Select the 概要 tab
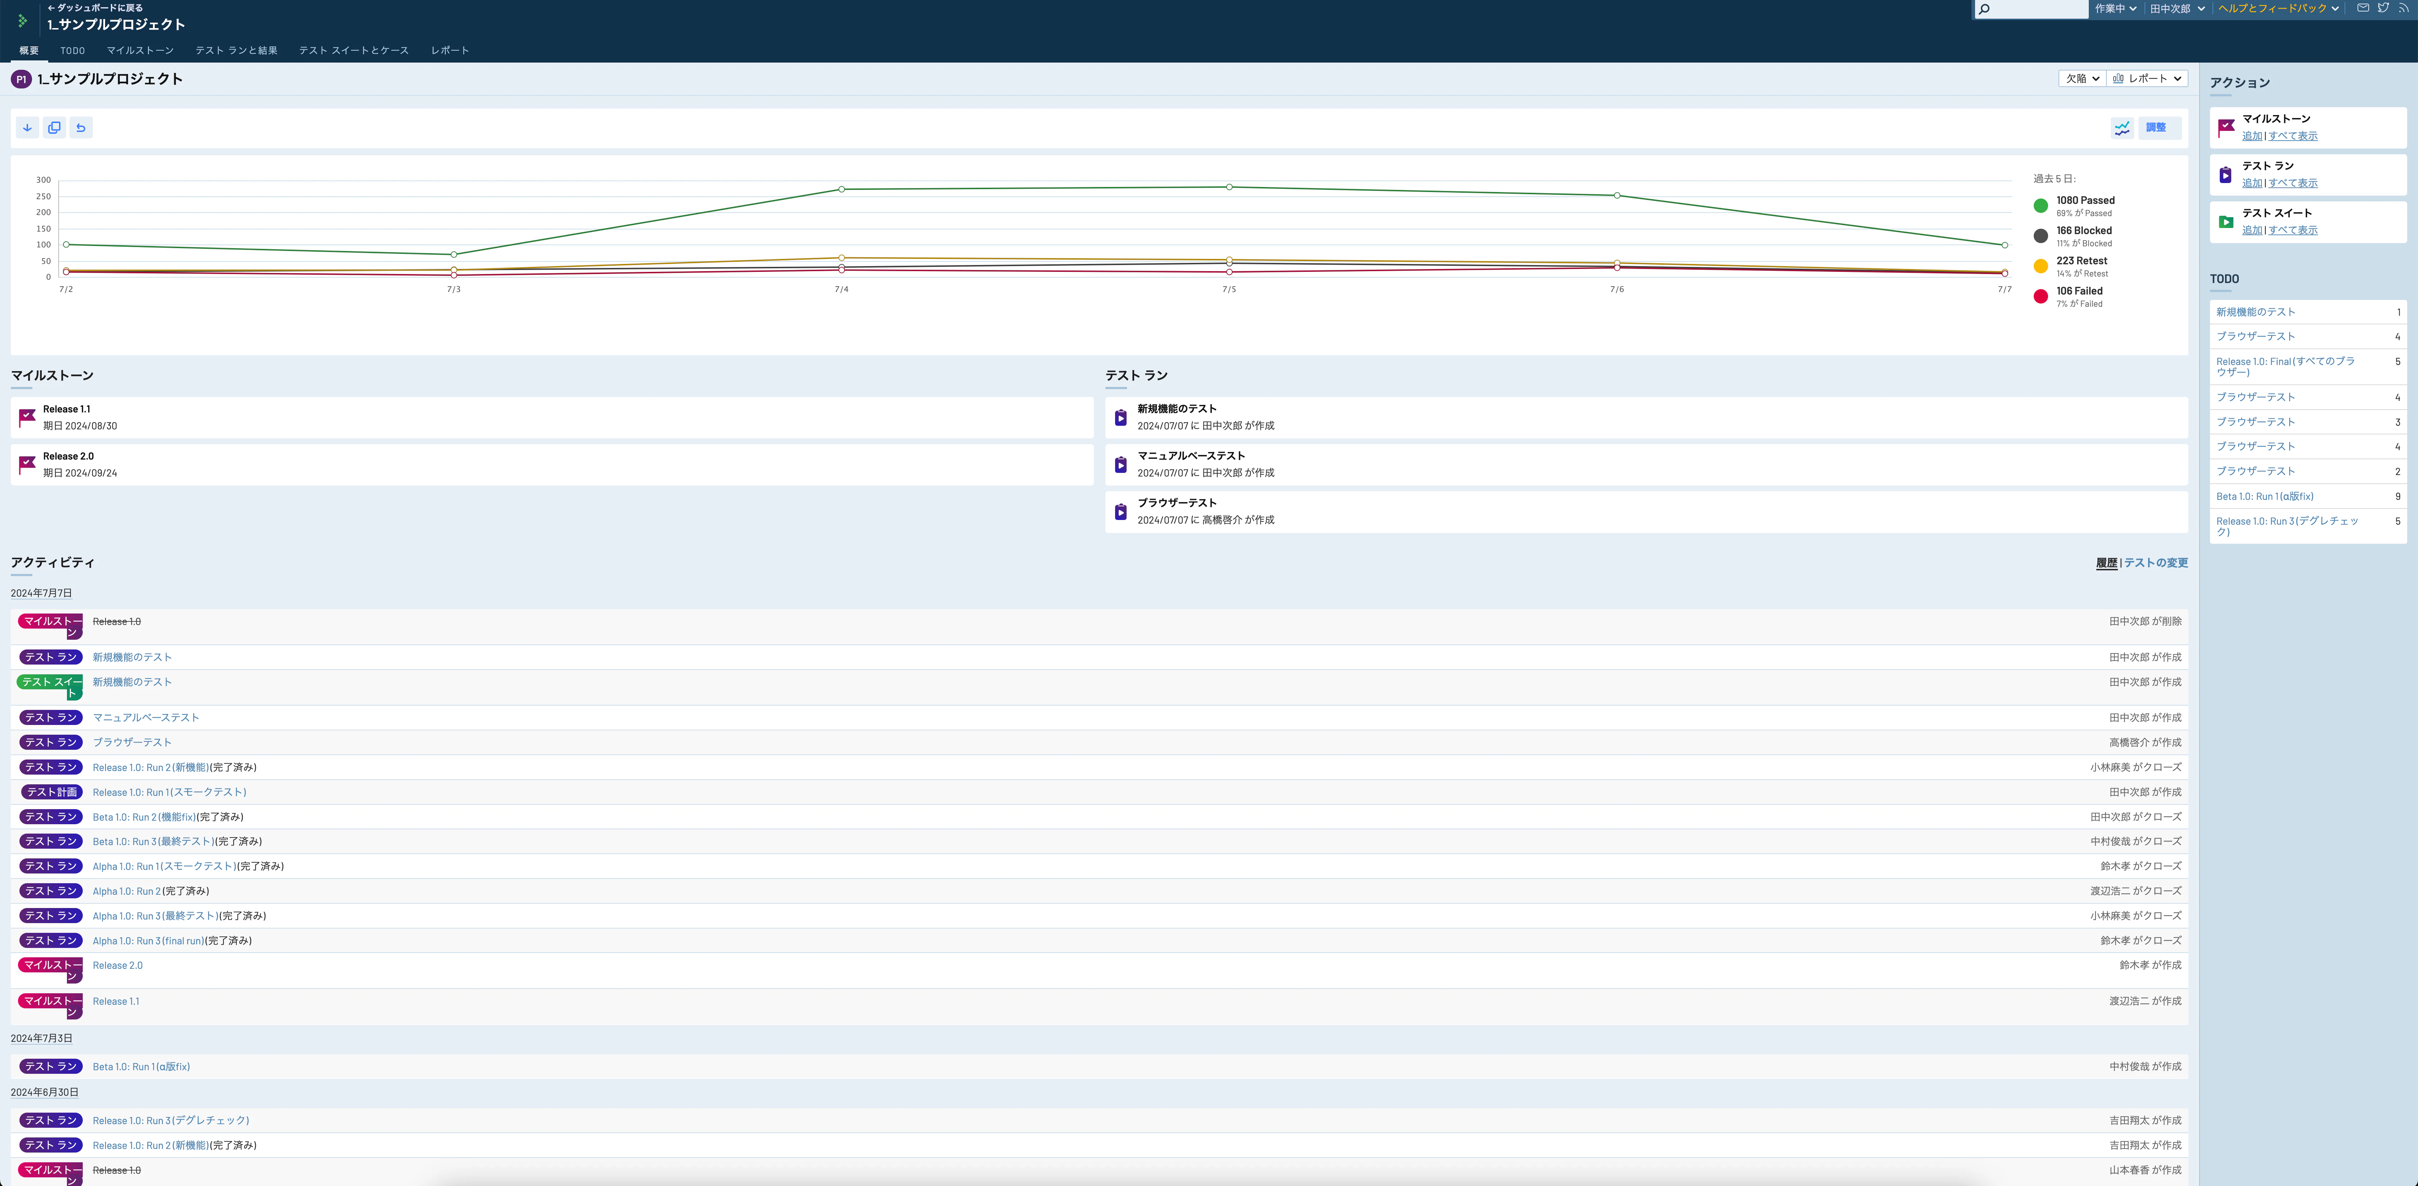Viewport: 2418px width, 1186px height. (29, 51)
